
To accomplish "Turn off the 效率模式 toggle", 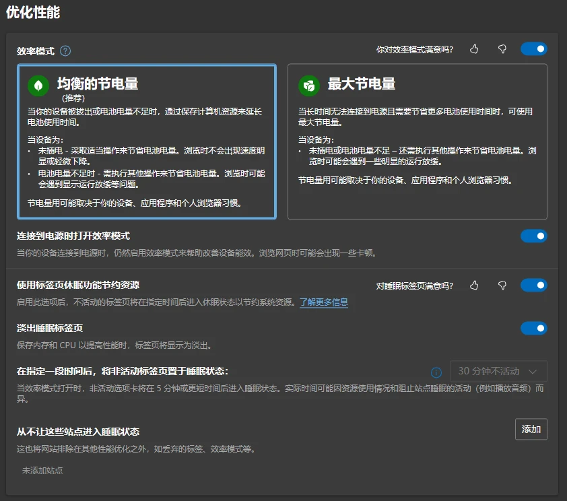I will pos(534,48).
